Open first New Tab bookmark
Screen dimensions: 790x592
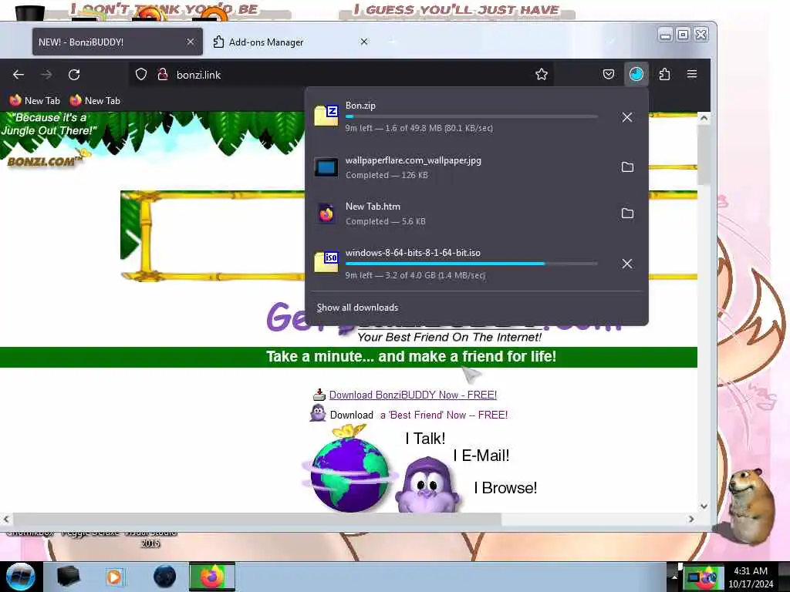(x=35, y=101)
